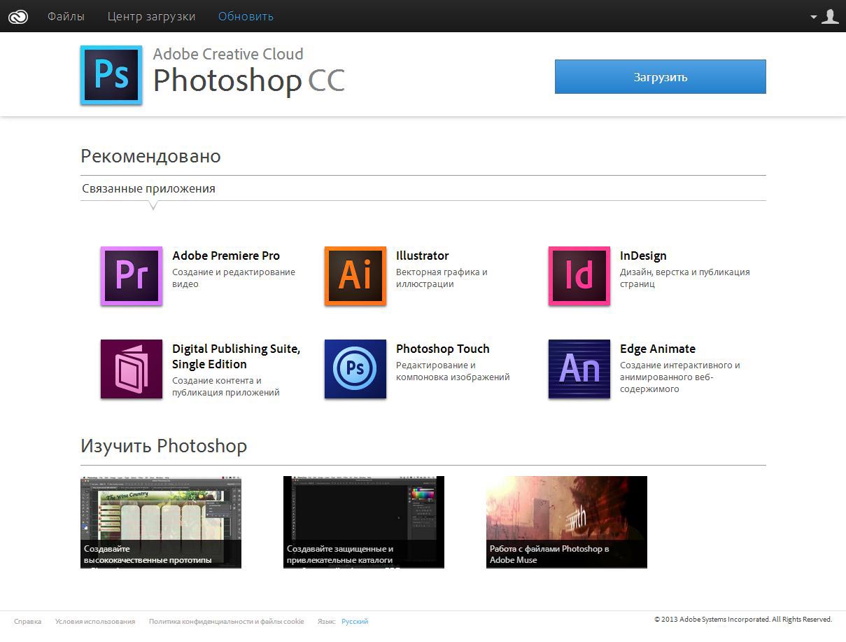Open the Adobe Premiere Pro icon
846x642 pixels.
[132, 276]
